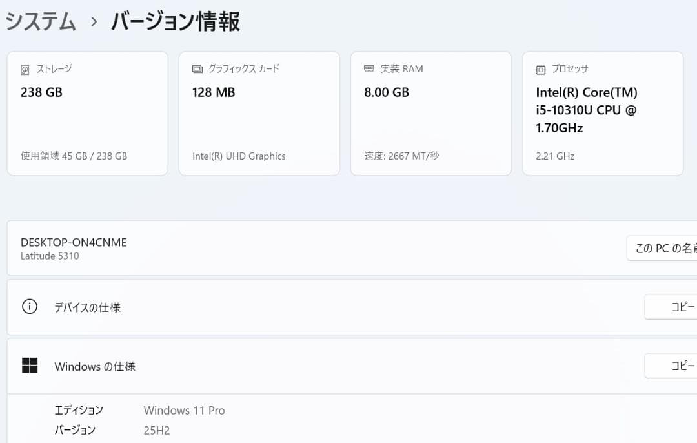Select システム in the breadcrumb navigation
This screenshot has height=443, width=697.
(39, 21)
